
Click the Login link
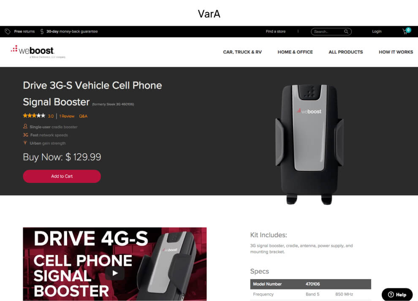[x=377, y=32]
